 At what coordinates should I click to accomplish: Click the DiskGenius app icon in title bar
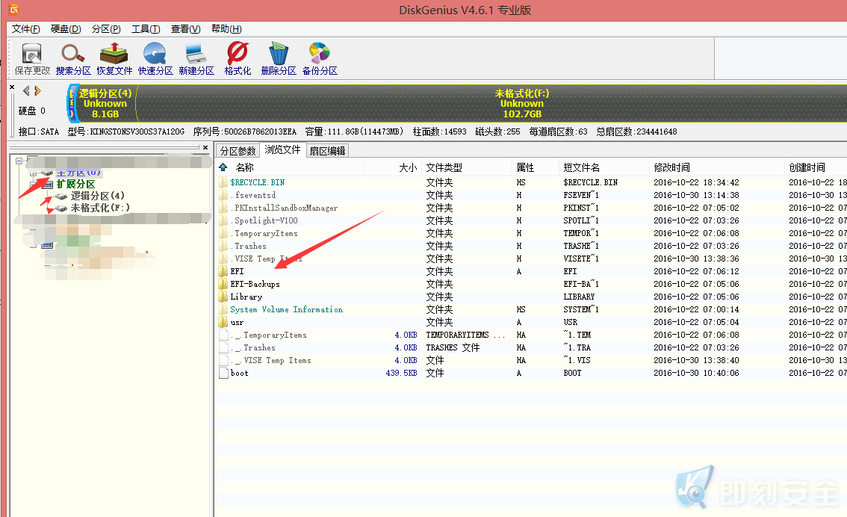pos(14,9)
